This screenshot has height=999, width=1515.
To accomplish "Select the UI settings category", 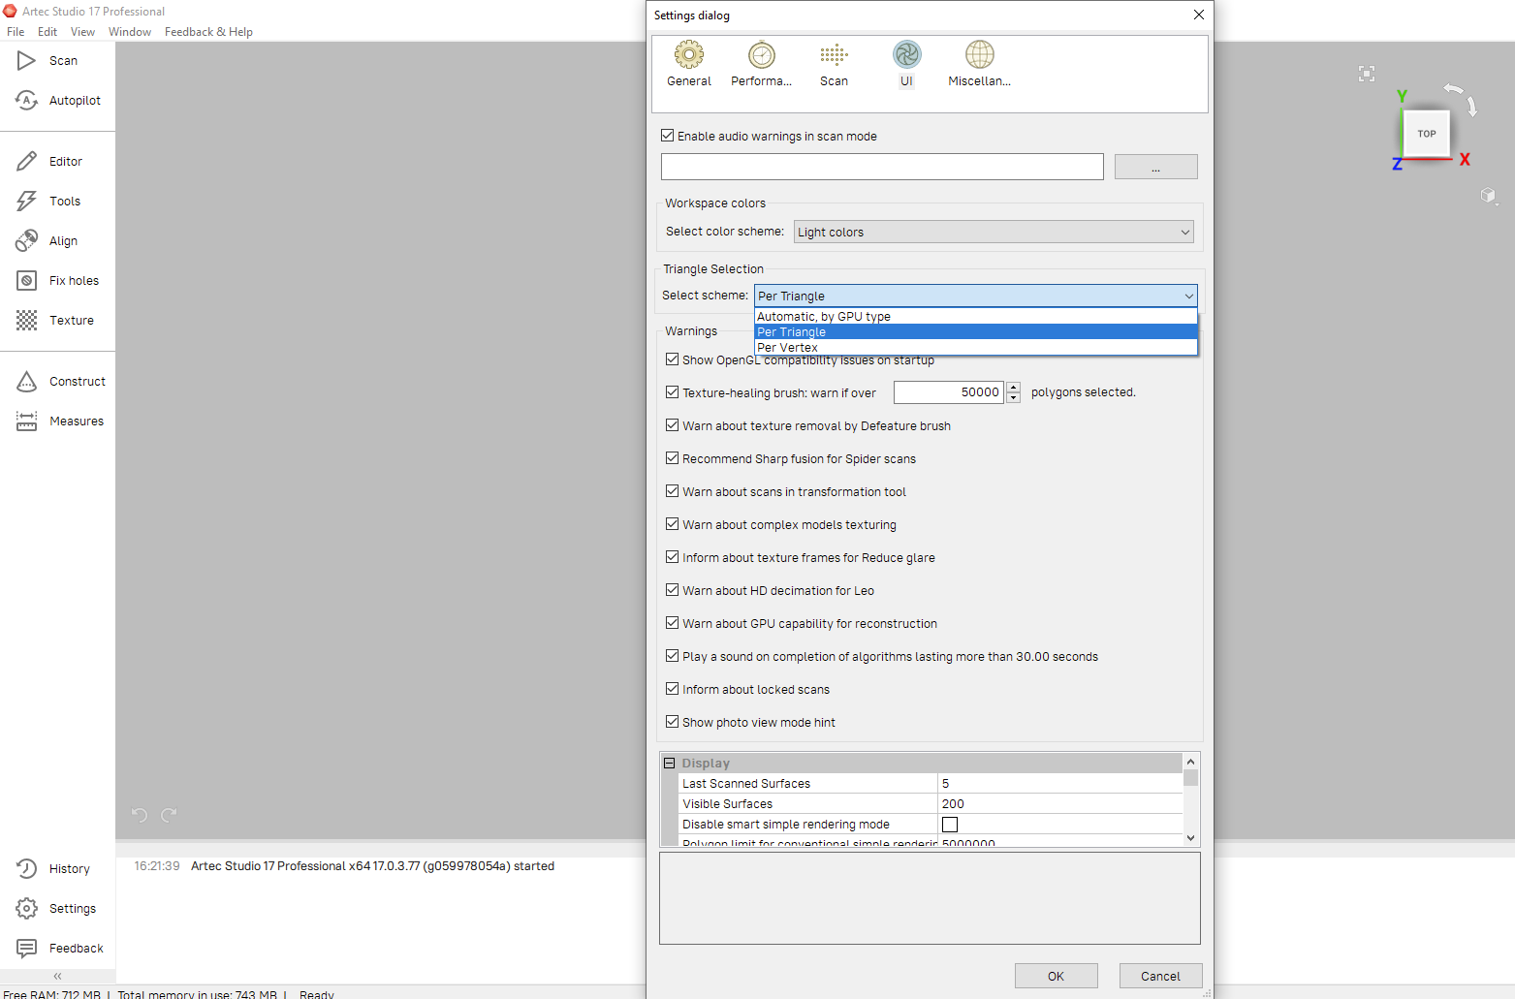I will [907, 64].
